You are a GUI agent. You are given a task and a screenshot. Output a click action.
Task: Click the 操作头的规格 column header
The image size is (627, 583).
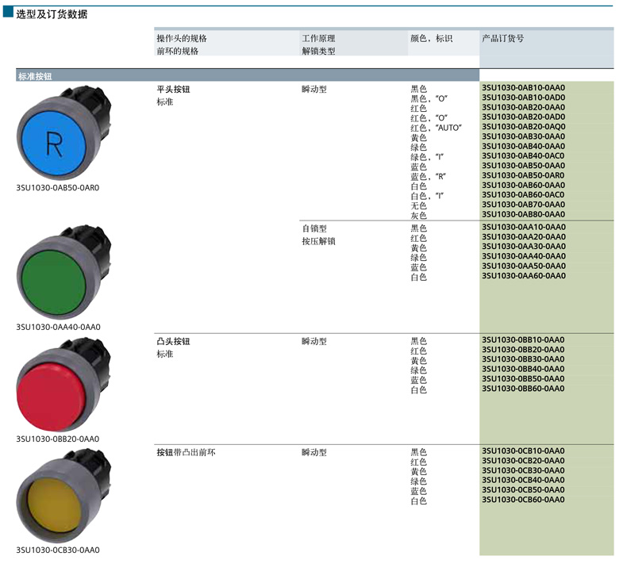coord(182,38)
